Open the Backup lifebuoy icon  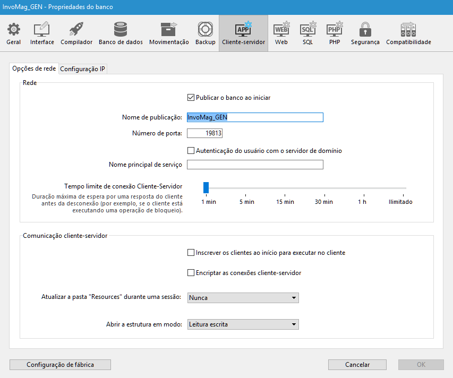pyautogui.click(x=205, y=33)
